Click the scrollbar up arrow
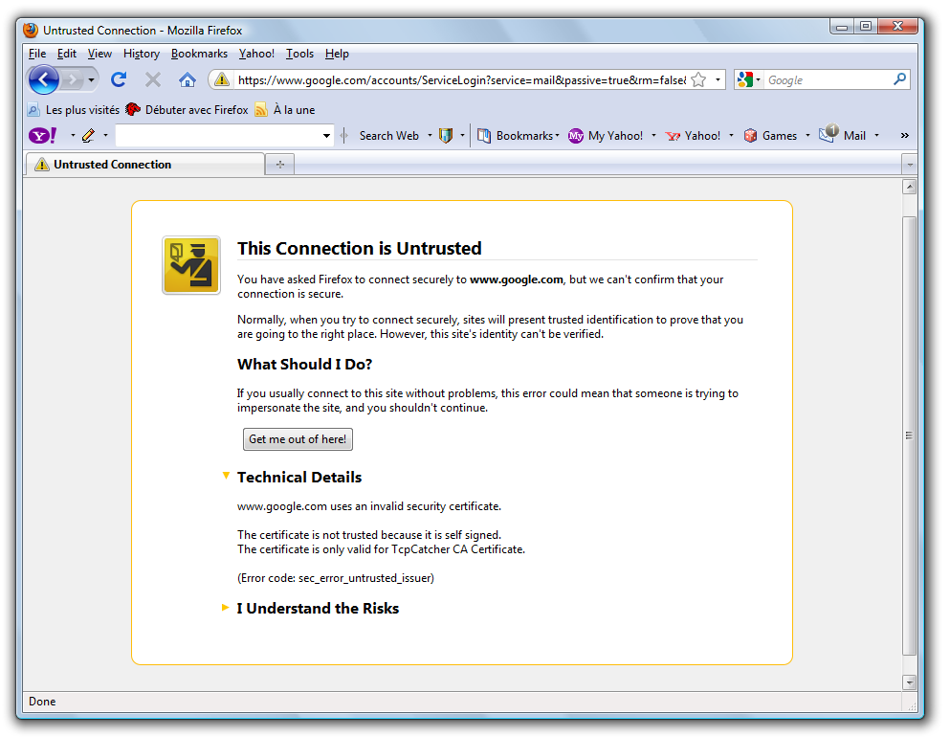 click(910, 188)
